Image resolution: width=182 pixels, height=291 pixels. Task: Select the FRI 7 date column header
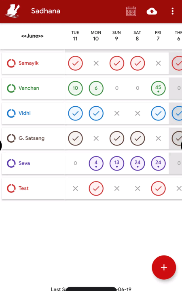[158, 36]
